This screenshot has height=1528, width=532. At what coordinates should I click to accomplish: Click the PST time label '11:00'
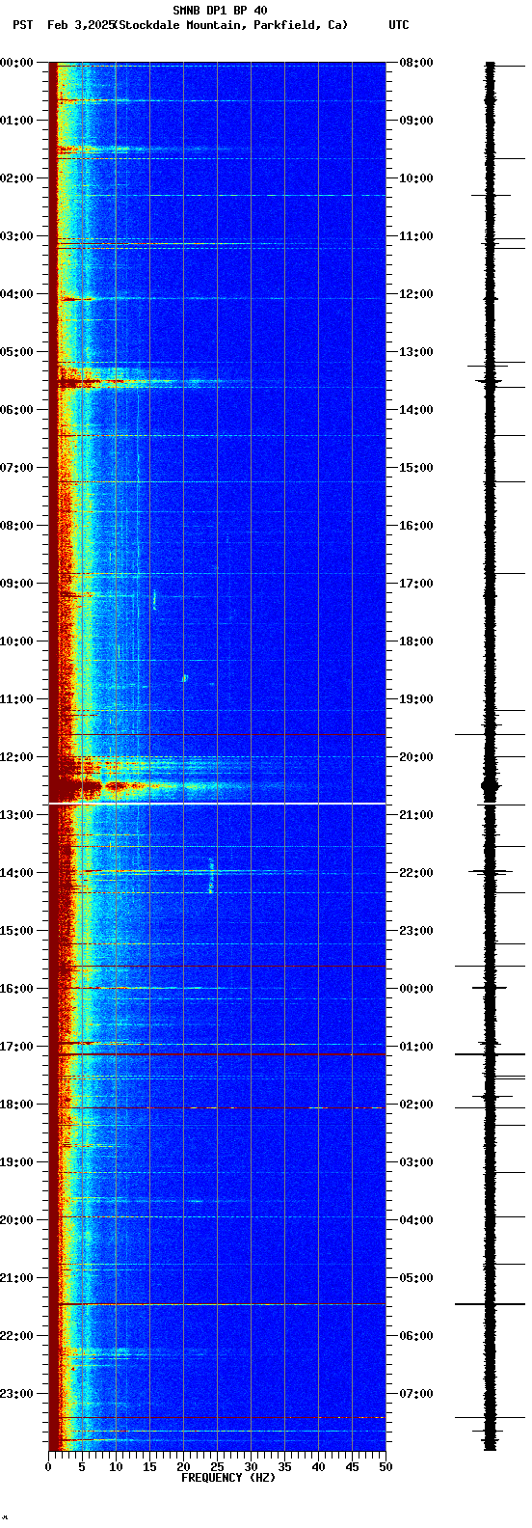[16, 699]
